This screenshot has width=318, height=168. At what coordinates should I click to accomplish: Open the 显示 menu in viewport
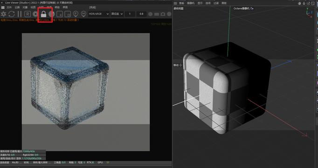200,3
